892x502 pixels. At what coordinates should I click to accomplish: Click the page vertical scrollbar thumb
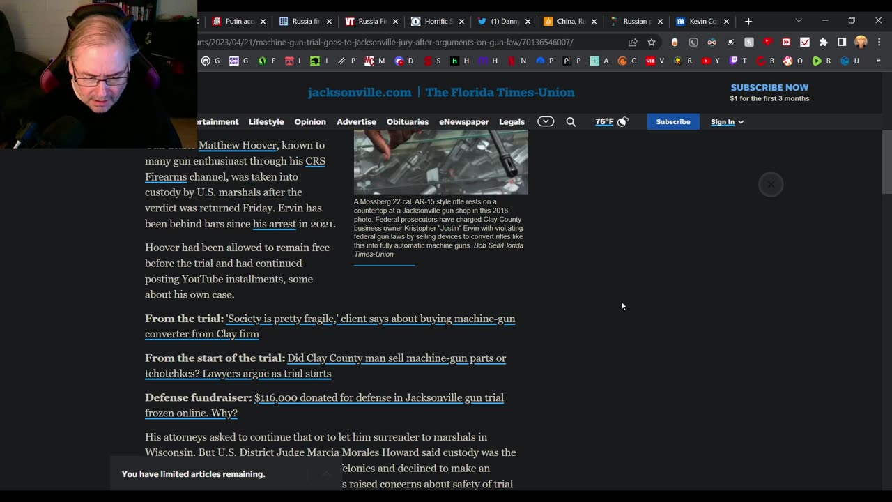[x=886, y=162]
